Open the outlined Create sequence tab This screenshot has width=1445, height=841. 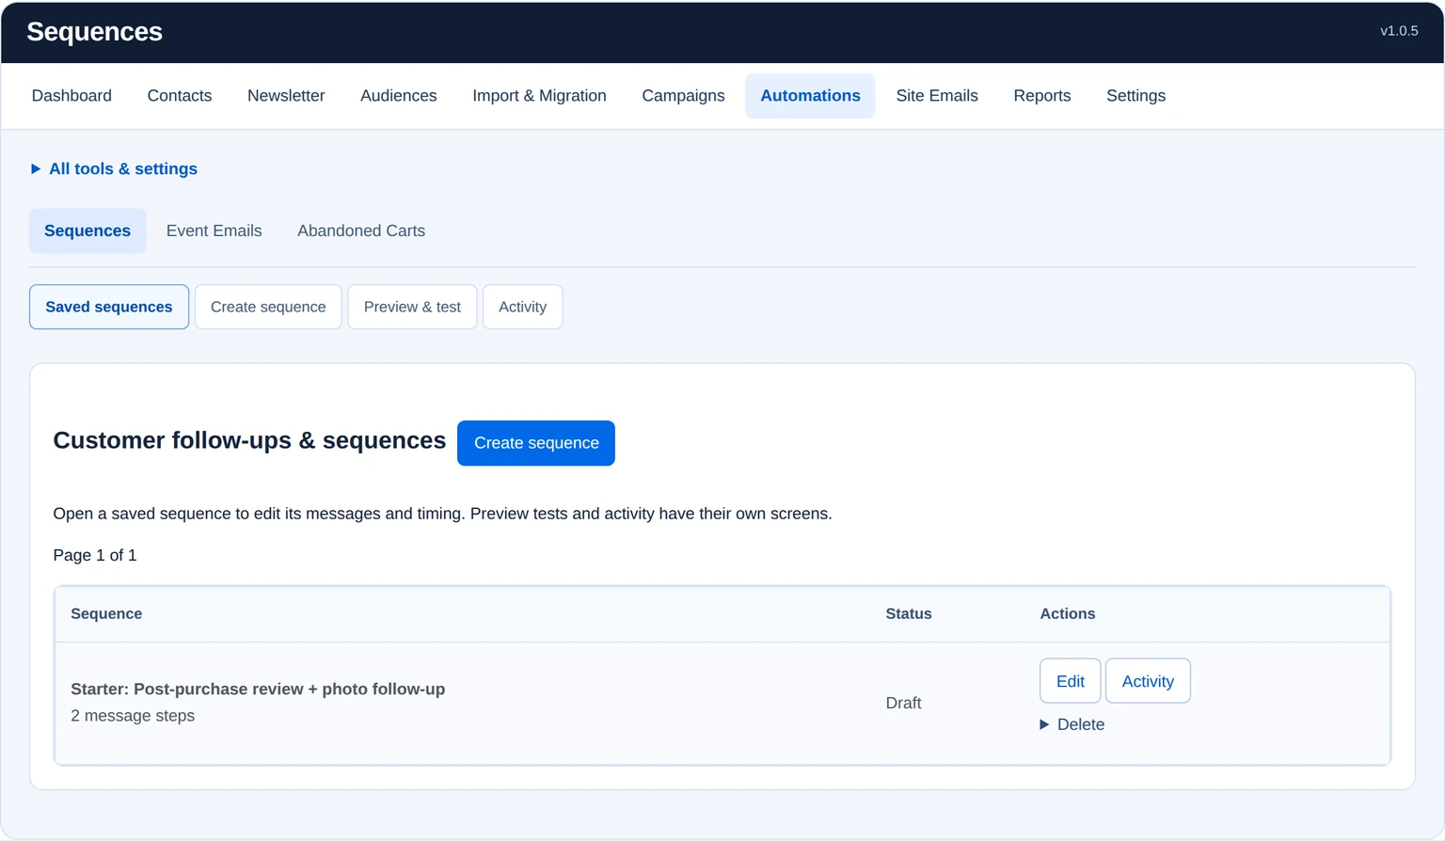coord(268,307)
